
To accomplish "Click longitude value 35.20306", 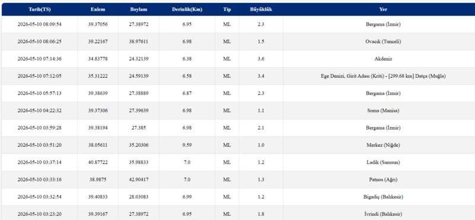I will (x=138, y=145).
